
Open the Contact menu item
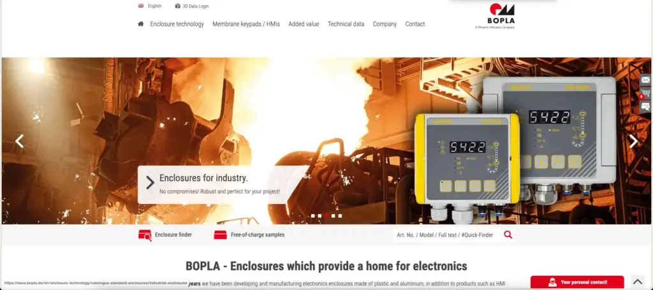[415, 24]
